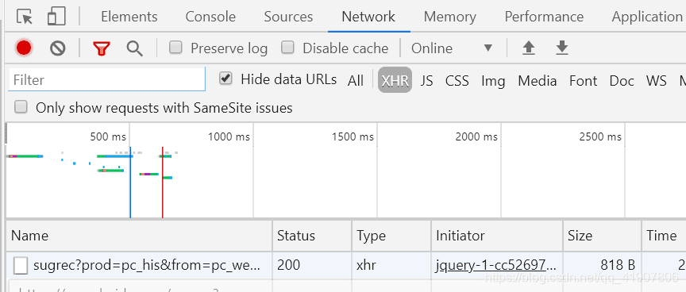The image size is (686, 292).
Task: Click the Filter text input field
Action: (x=106, y=79)
